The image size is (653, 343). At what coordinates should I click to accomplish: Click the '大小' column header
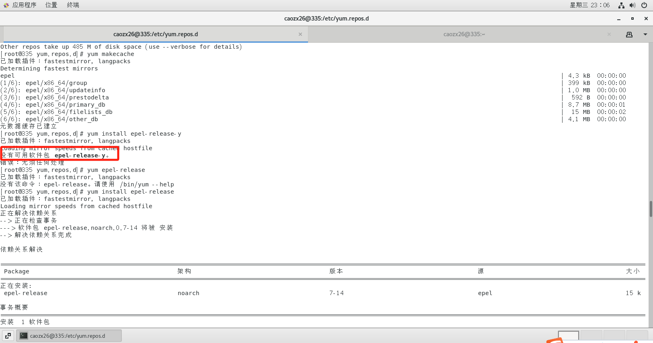pyautogui.click(x=633, y=271)
